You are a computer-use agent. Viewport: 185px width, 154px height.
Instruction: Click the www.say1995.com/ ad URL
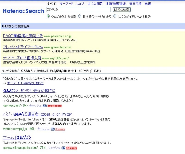55,58
